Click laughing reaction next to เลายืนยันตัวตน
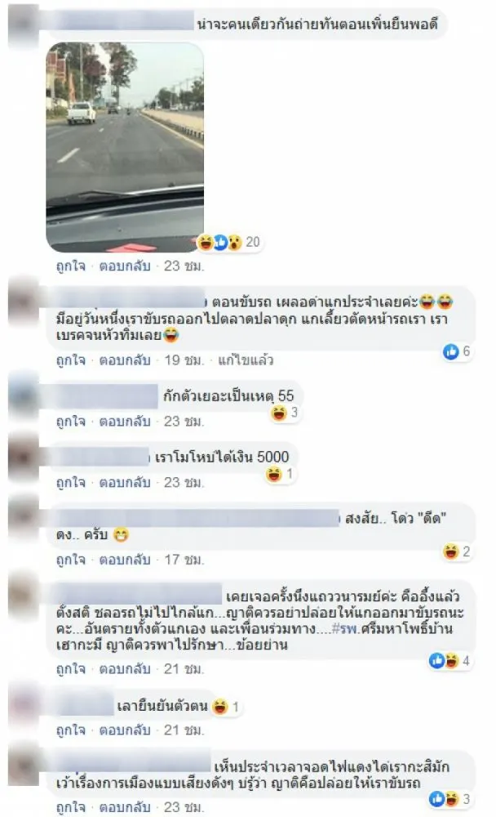 pyautogui.click(x=227, y=707)
